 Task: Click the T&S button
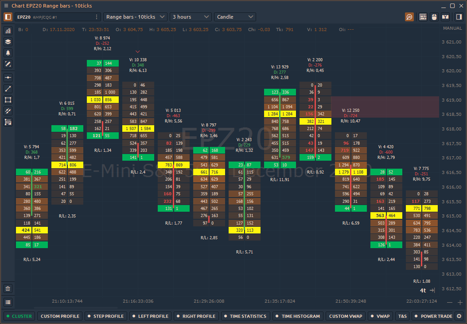pos(402,316)
